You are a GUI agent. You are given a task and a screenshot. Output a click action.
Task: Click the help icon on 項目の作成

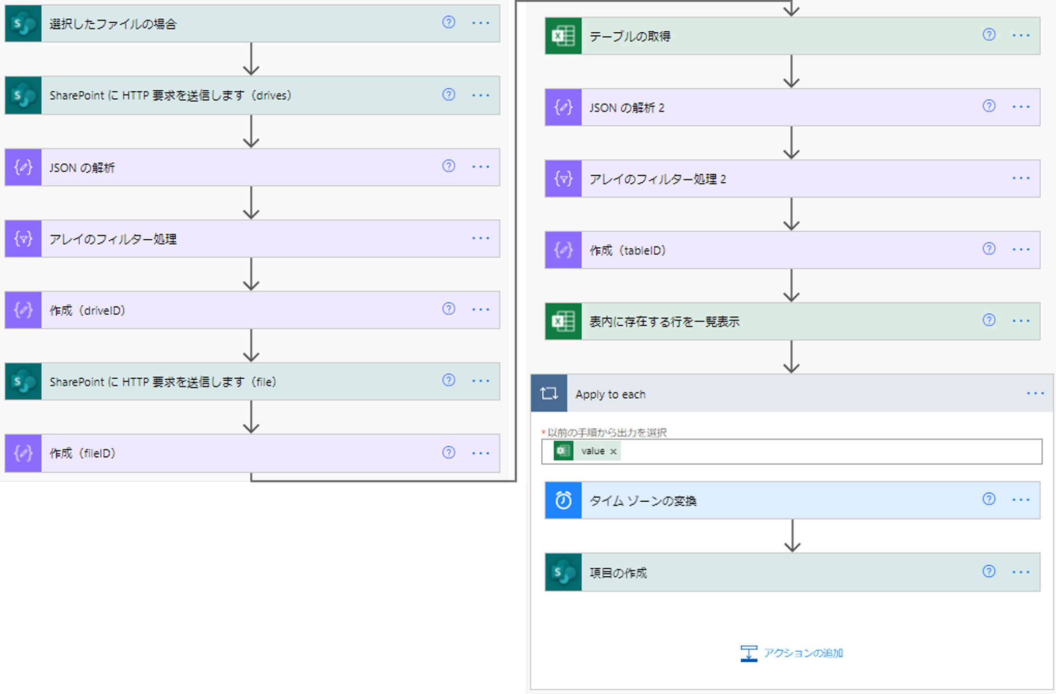click(988, 572)
